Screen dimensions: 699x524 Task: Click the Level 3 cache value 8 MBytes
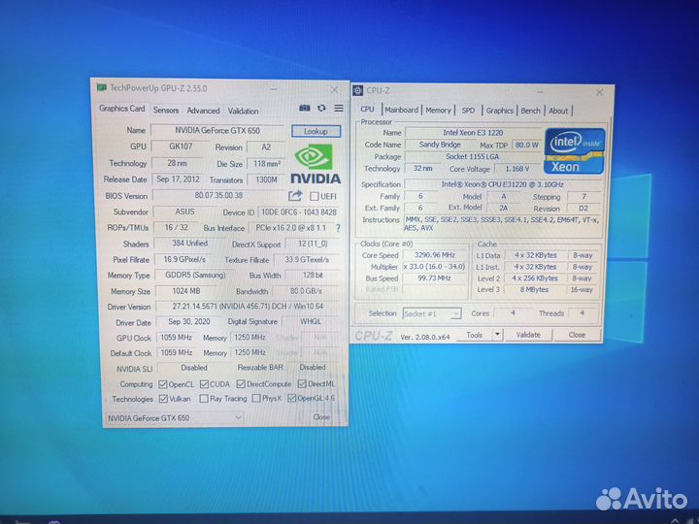(x=535, y=289)
